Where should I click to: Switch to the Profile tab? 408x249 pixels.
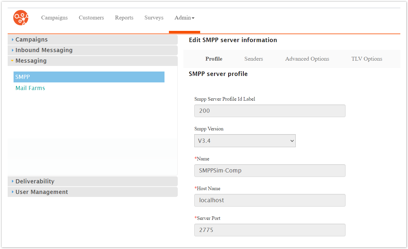tap(214, 59)
